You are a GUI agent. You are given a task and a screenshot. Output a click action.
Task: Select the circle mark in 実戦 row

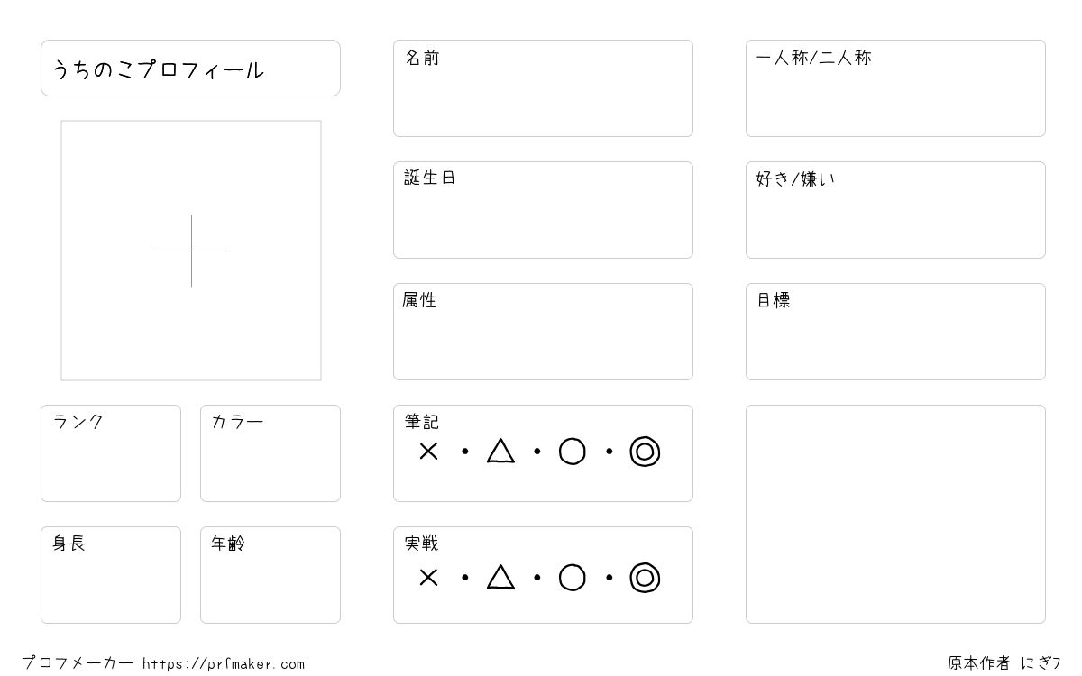[573, 578]
